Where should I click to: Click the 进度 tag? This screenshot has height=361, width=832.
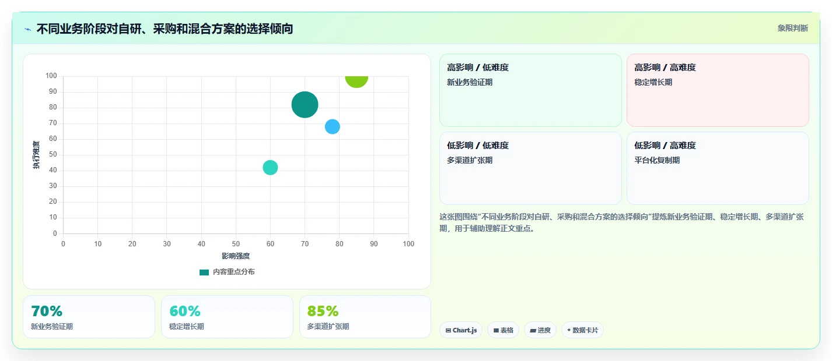click(540, 330)
